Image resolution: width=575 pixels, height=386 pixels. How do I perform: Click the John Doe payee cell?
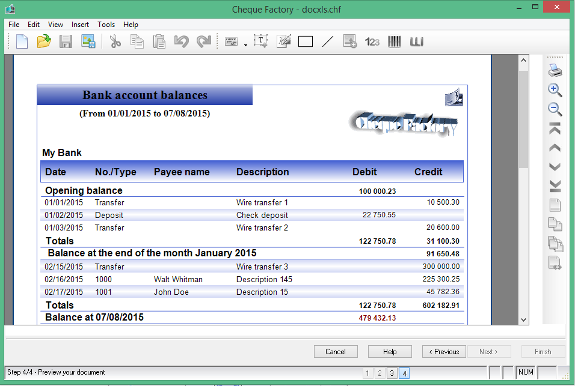[171, 292]
